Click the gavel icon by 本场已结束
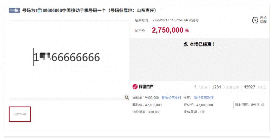Image resolution: width=270 pixels, height=138 pixels. coord(186,44)
